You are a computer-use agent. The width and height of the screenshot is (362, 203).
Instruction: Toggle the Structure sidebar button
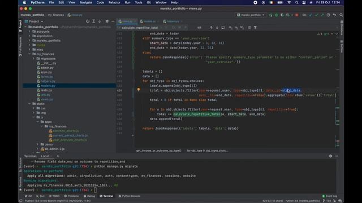20,165
